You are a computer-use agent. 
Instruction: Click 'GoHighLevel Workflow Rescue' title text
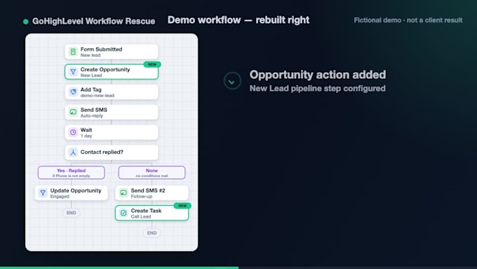pos(94,21)
